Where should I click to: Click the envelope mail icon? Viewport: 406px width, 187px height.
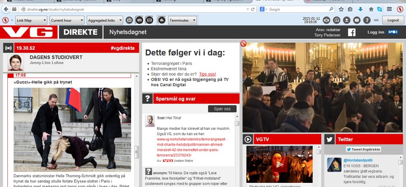tap(357, 20)
